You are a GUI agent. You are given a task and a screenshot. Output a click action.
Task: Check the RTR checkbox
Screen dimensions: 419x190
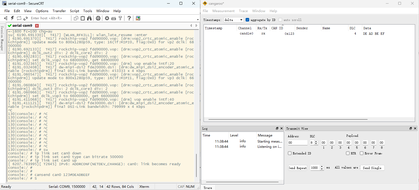348,153
